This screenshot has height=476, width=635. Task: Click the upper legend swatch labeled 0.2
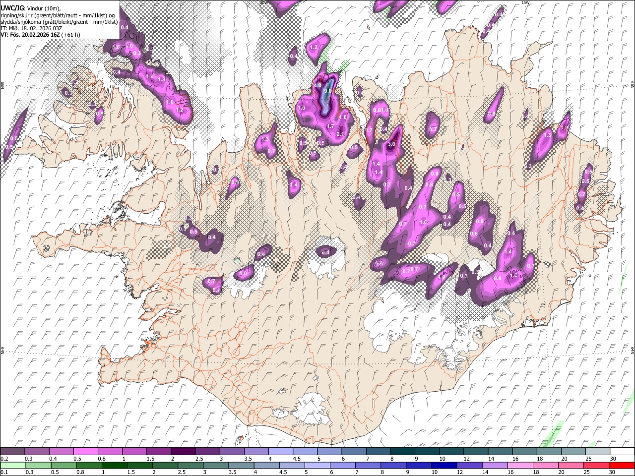[13, 452]
